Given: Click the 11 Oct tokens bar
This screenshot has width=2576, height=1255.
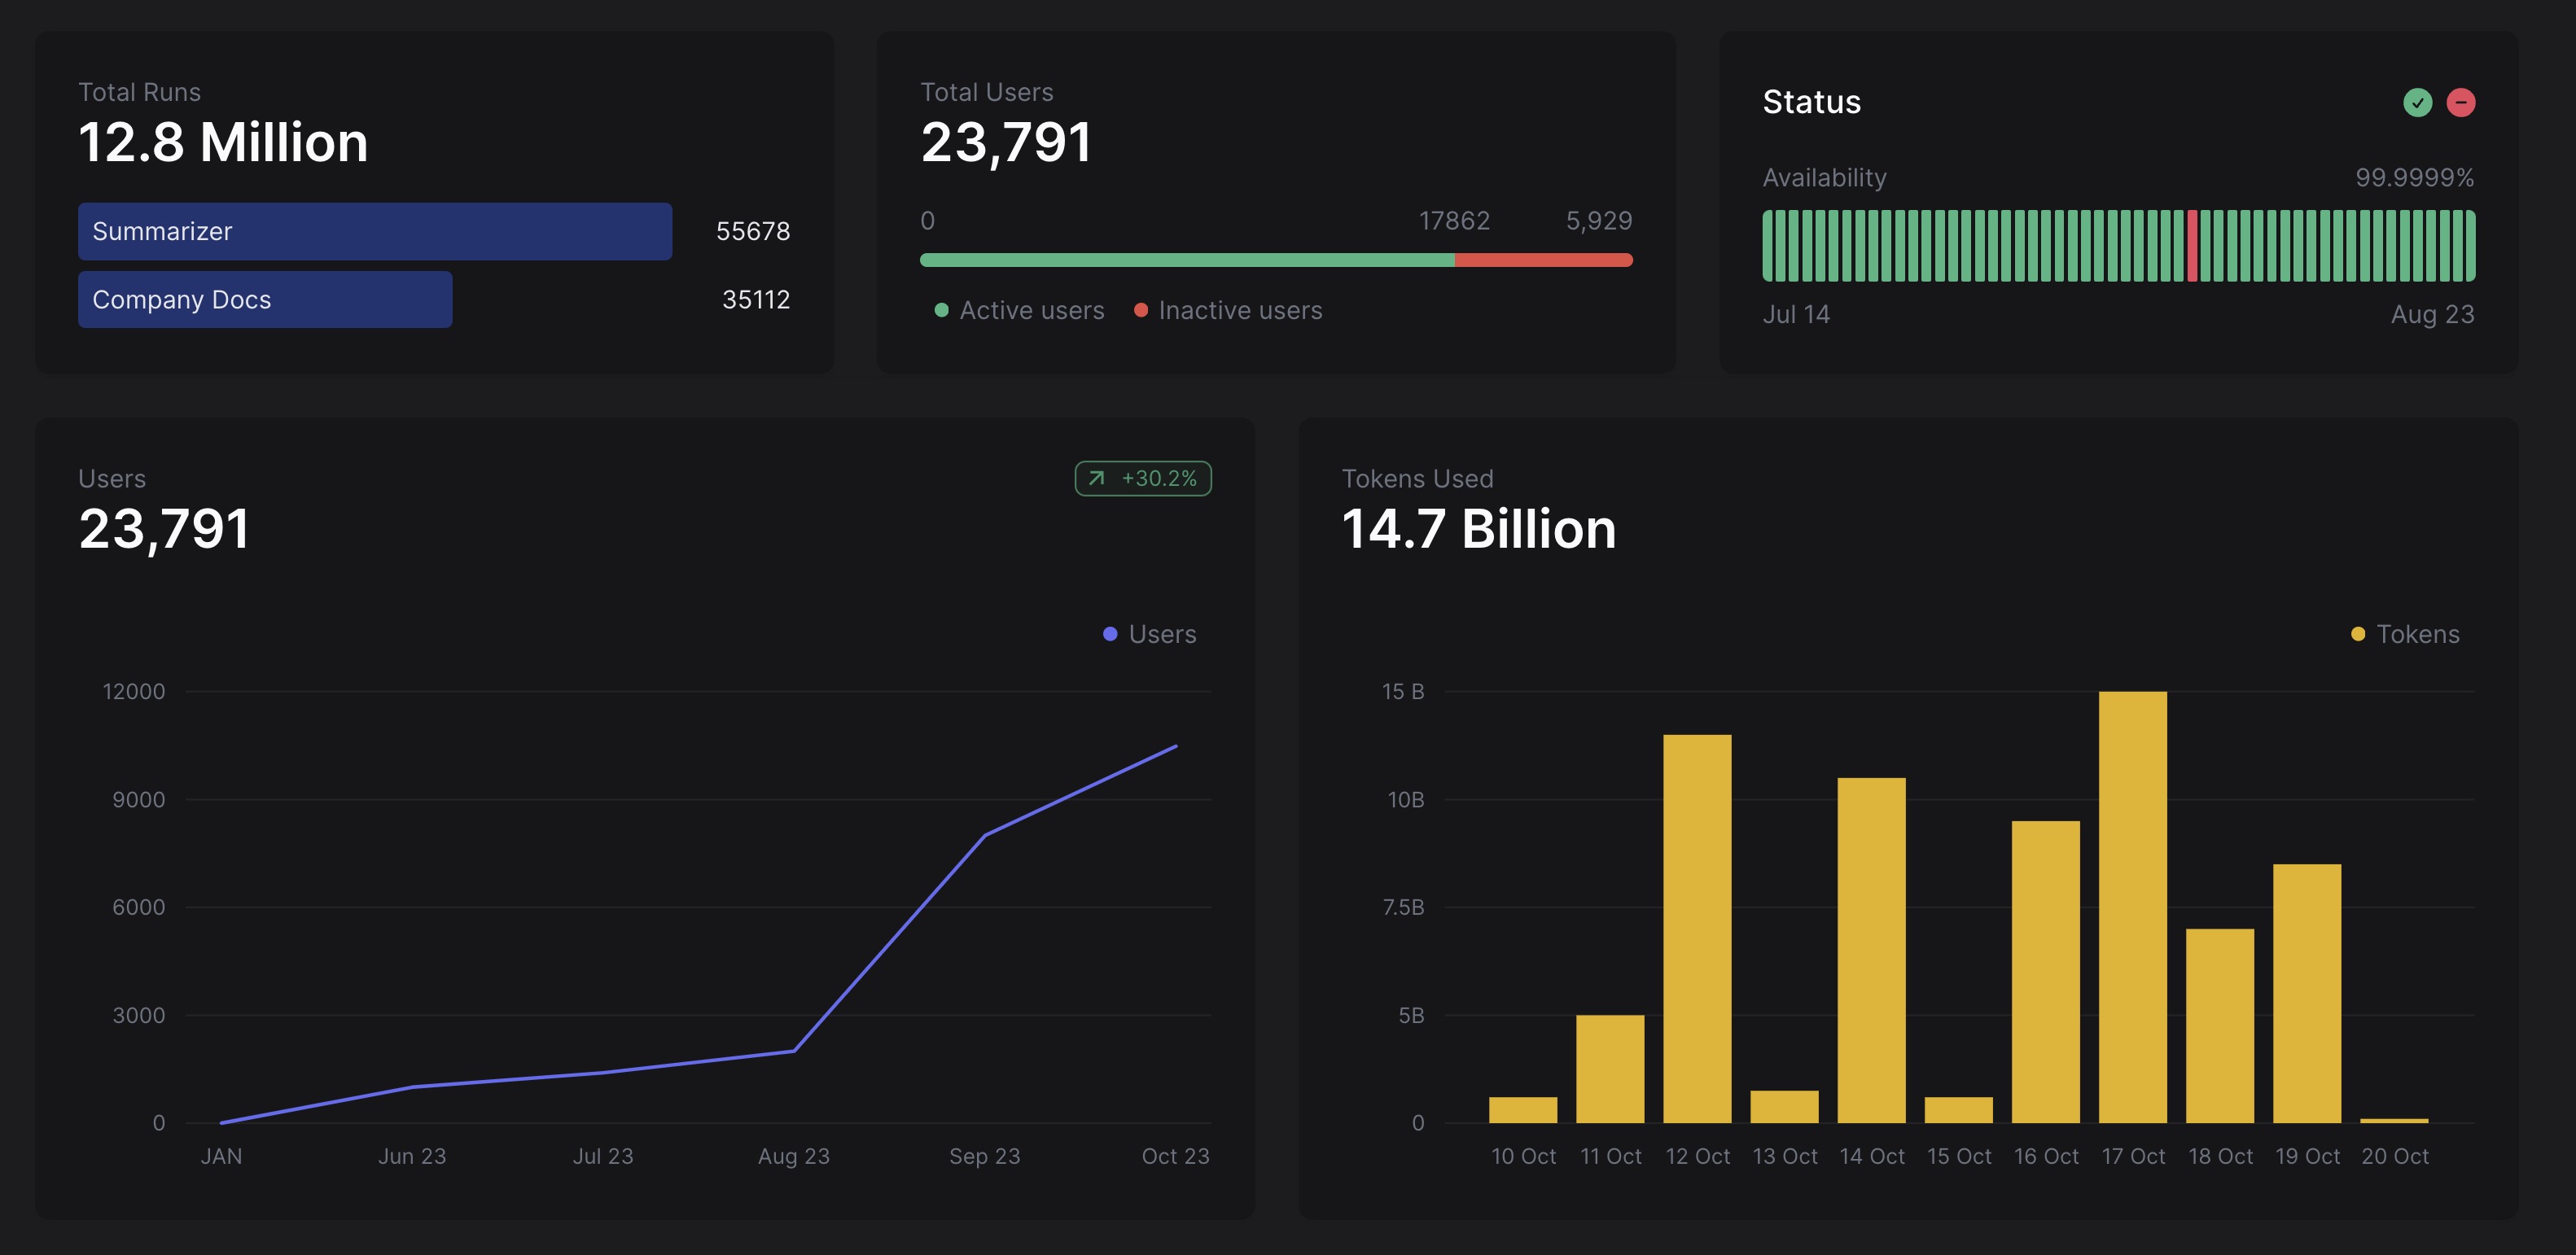Looking at the screenshot, I should pos(1610,1068).
